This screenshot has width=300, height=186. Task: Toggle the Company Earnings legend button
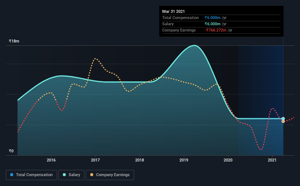click(110, 175)
